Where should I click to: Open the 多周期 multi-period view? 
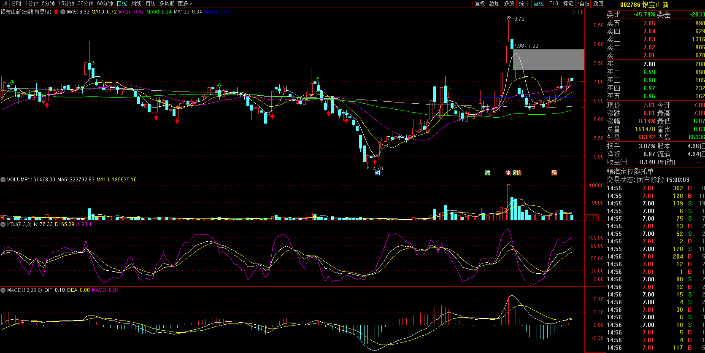[167, 3]
